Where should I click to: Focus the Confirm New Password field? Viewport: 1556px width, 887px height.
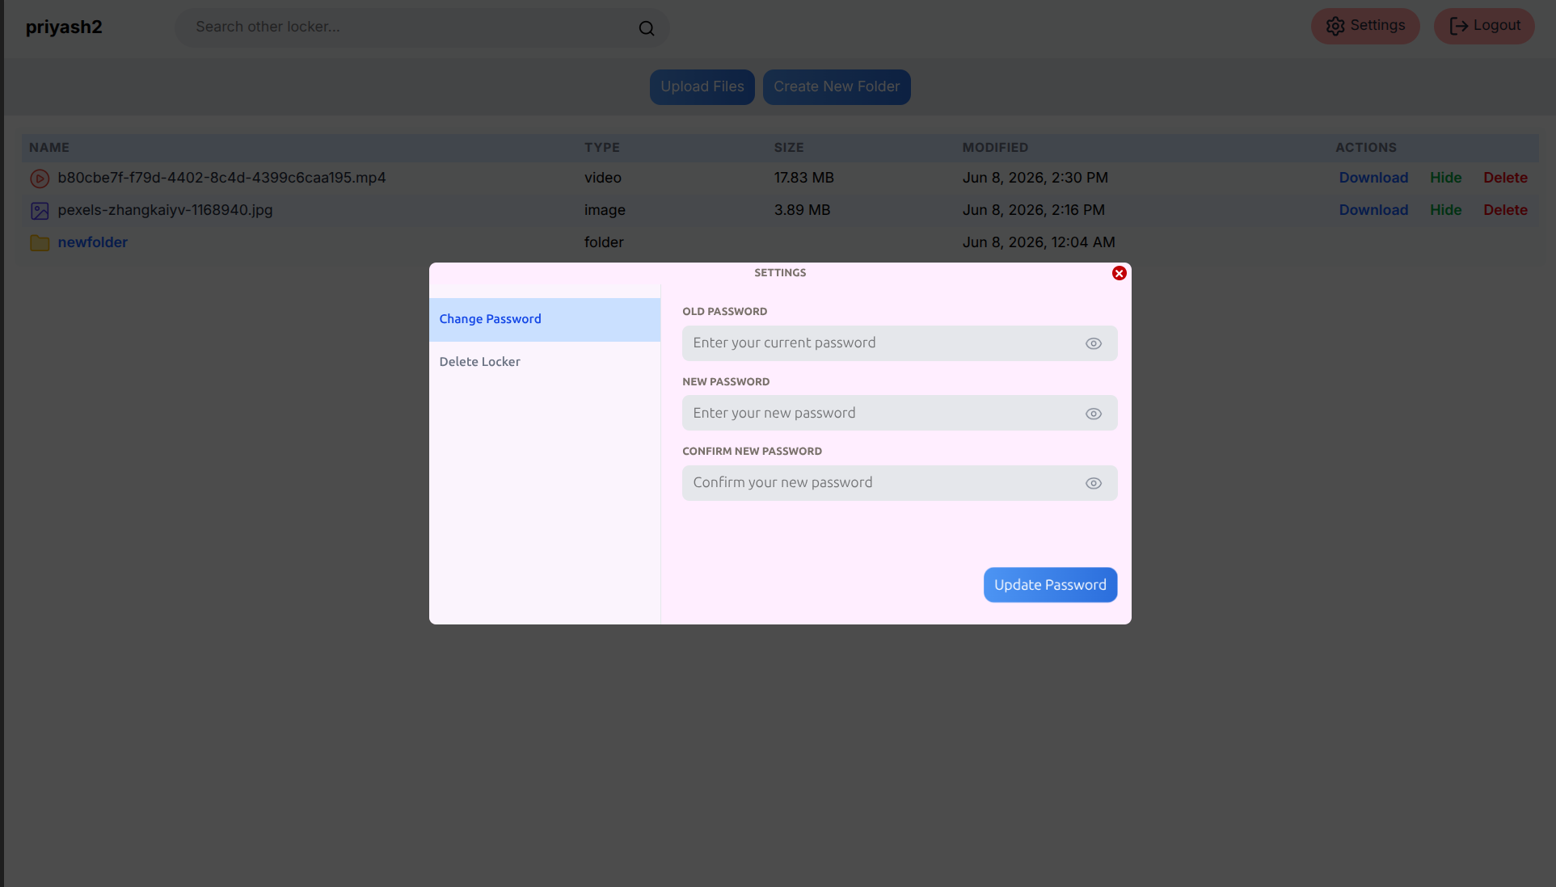pyautogui.click(x=900, y=483)
